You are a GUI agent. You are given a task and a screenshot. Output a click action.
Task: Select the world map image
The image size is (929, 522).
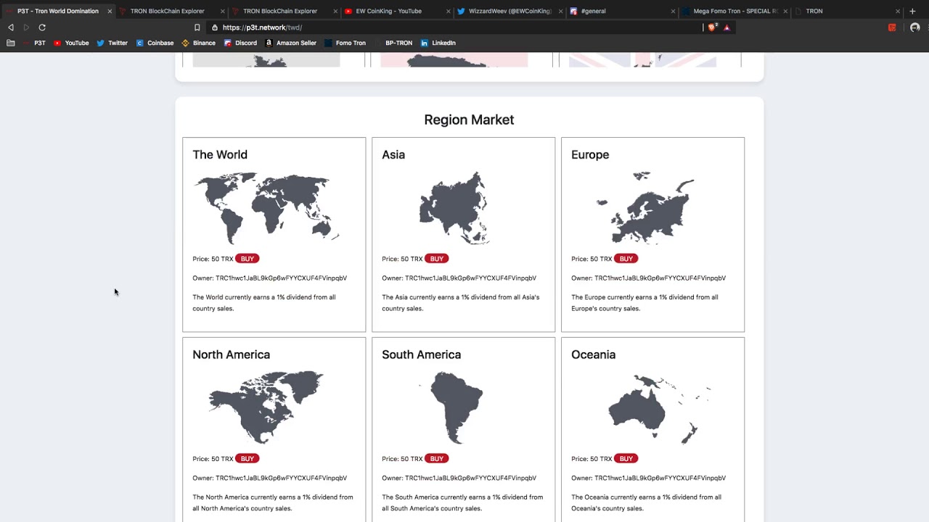tap(266, 208)
